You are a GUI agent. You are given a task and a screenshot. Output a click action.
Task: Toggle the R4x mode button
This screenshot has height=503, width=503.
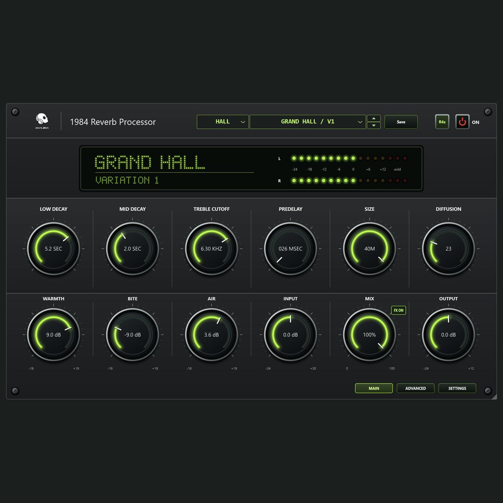[442, 122]
